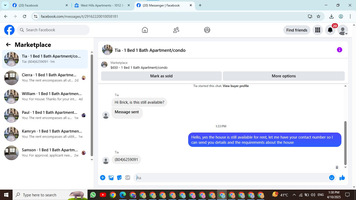This screenshot has width=356, height=200.
Task: Close the (20) Facebook tab
Action: click(x=66, y=5)
